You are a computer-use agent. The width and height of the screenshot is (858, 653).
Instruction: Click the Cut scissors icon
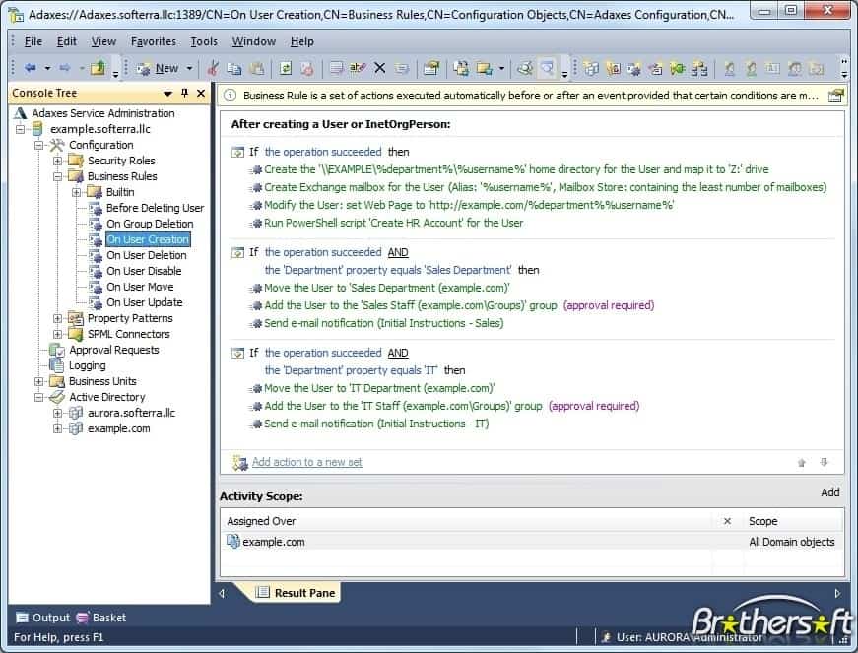213,68
